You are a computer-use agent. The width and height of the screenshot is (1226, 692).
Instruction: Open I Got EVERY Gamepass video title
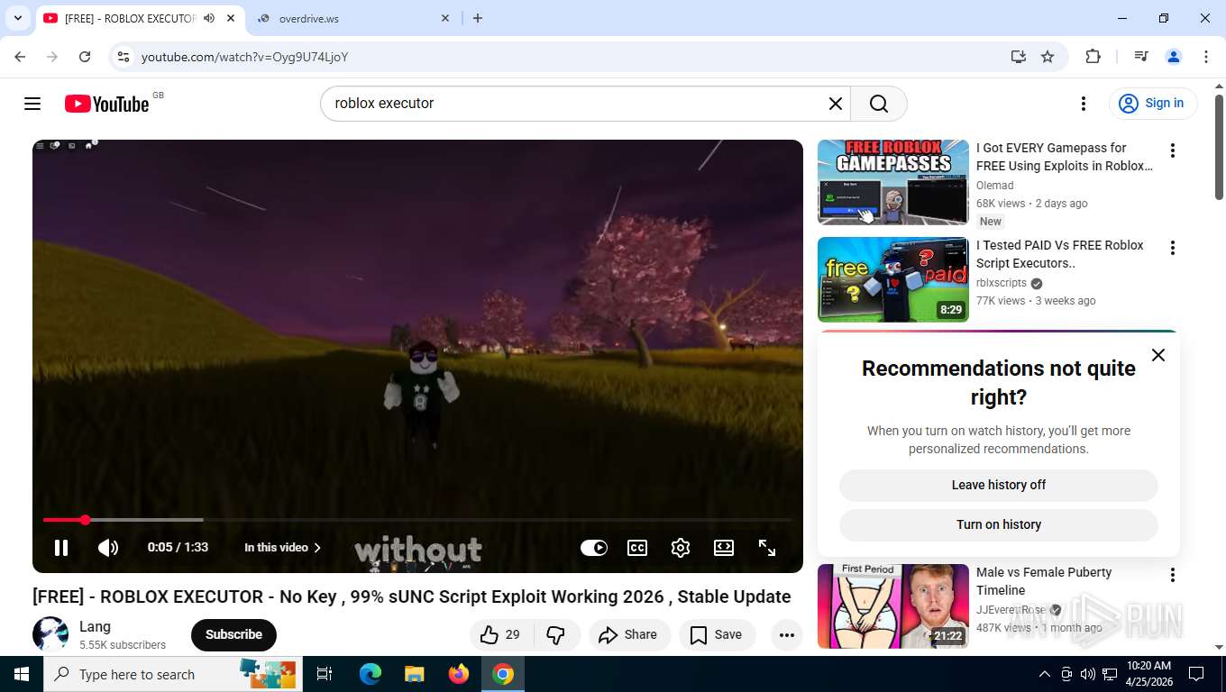(x=1065, y=157)
